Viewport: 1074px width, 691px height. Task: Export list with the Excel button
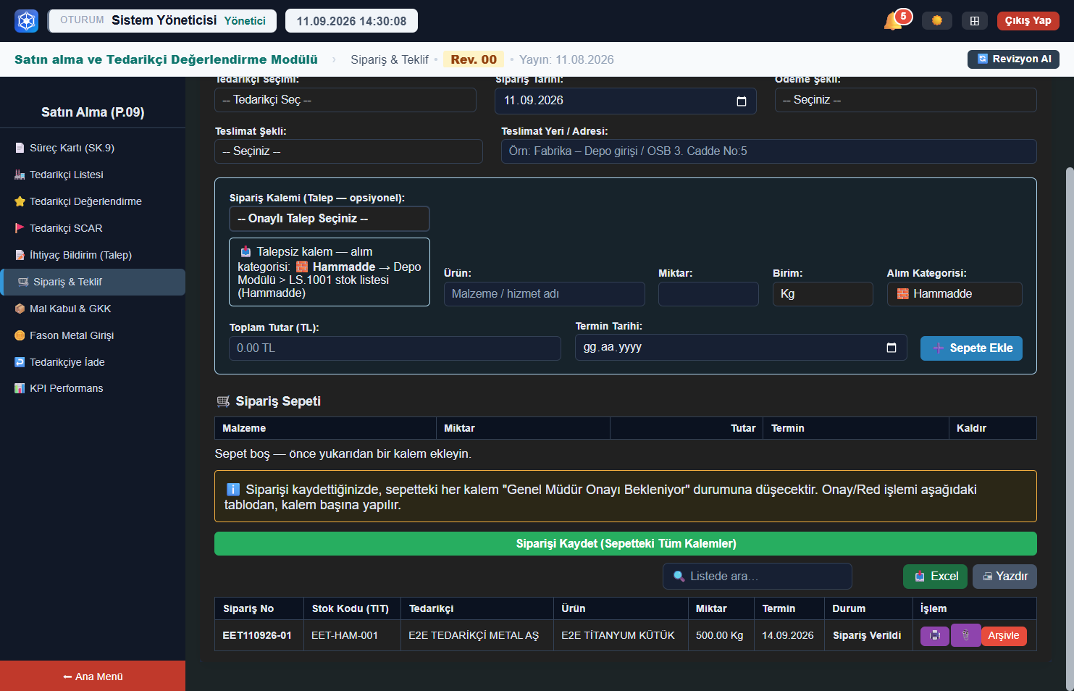[x=935, y=577]
